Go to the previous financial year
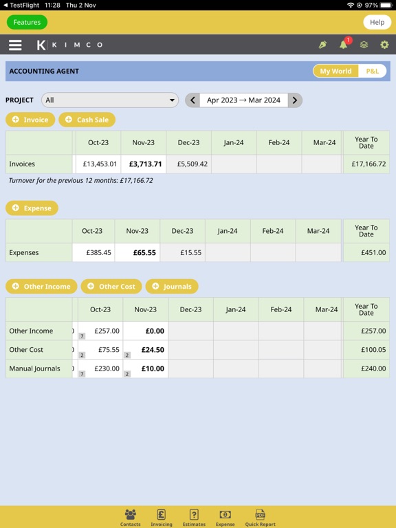The height and width of the screenshot is (528, 396). tap(192, 100)
